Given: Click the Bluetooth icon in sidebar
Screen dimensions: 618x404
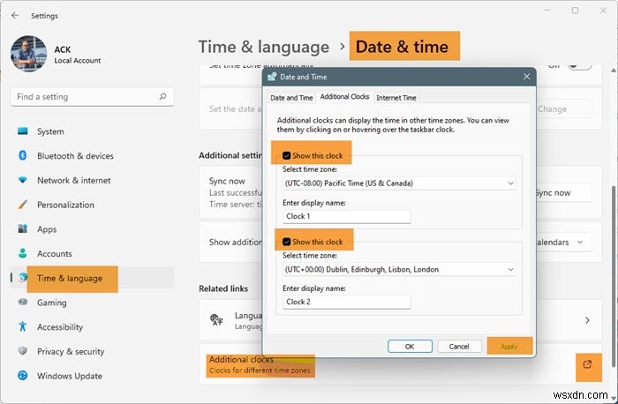Looking at the screenshot, I should click(x=23, y=155).
